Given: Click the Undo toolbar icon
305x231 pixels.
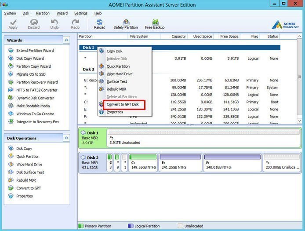Looking at the screenshot, I should (x=54, y=24).
